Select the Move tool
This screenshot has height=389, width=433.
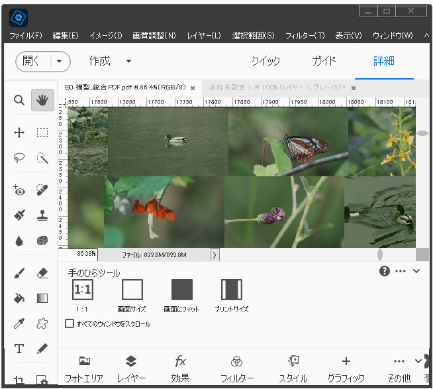19,133
